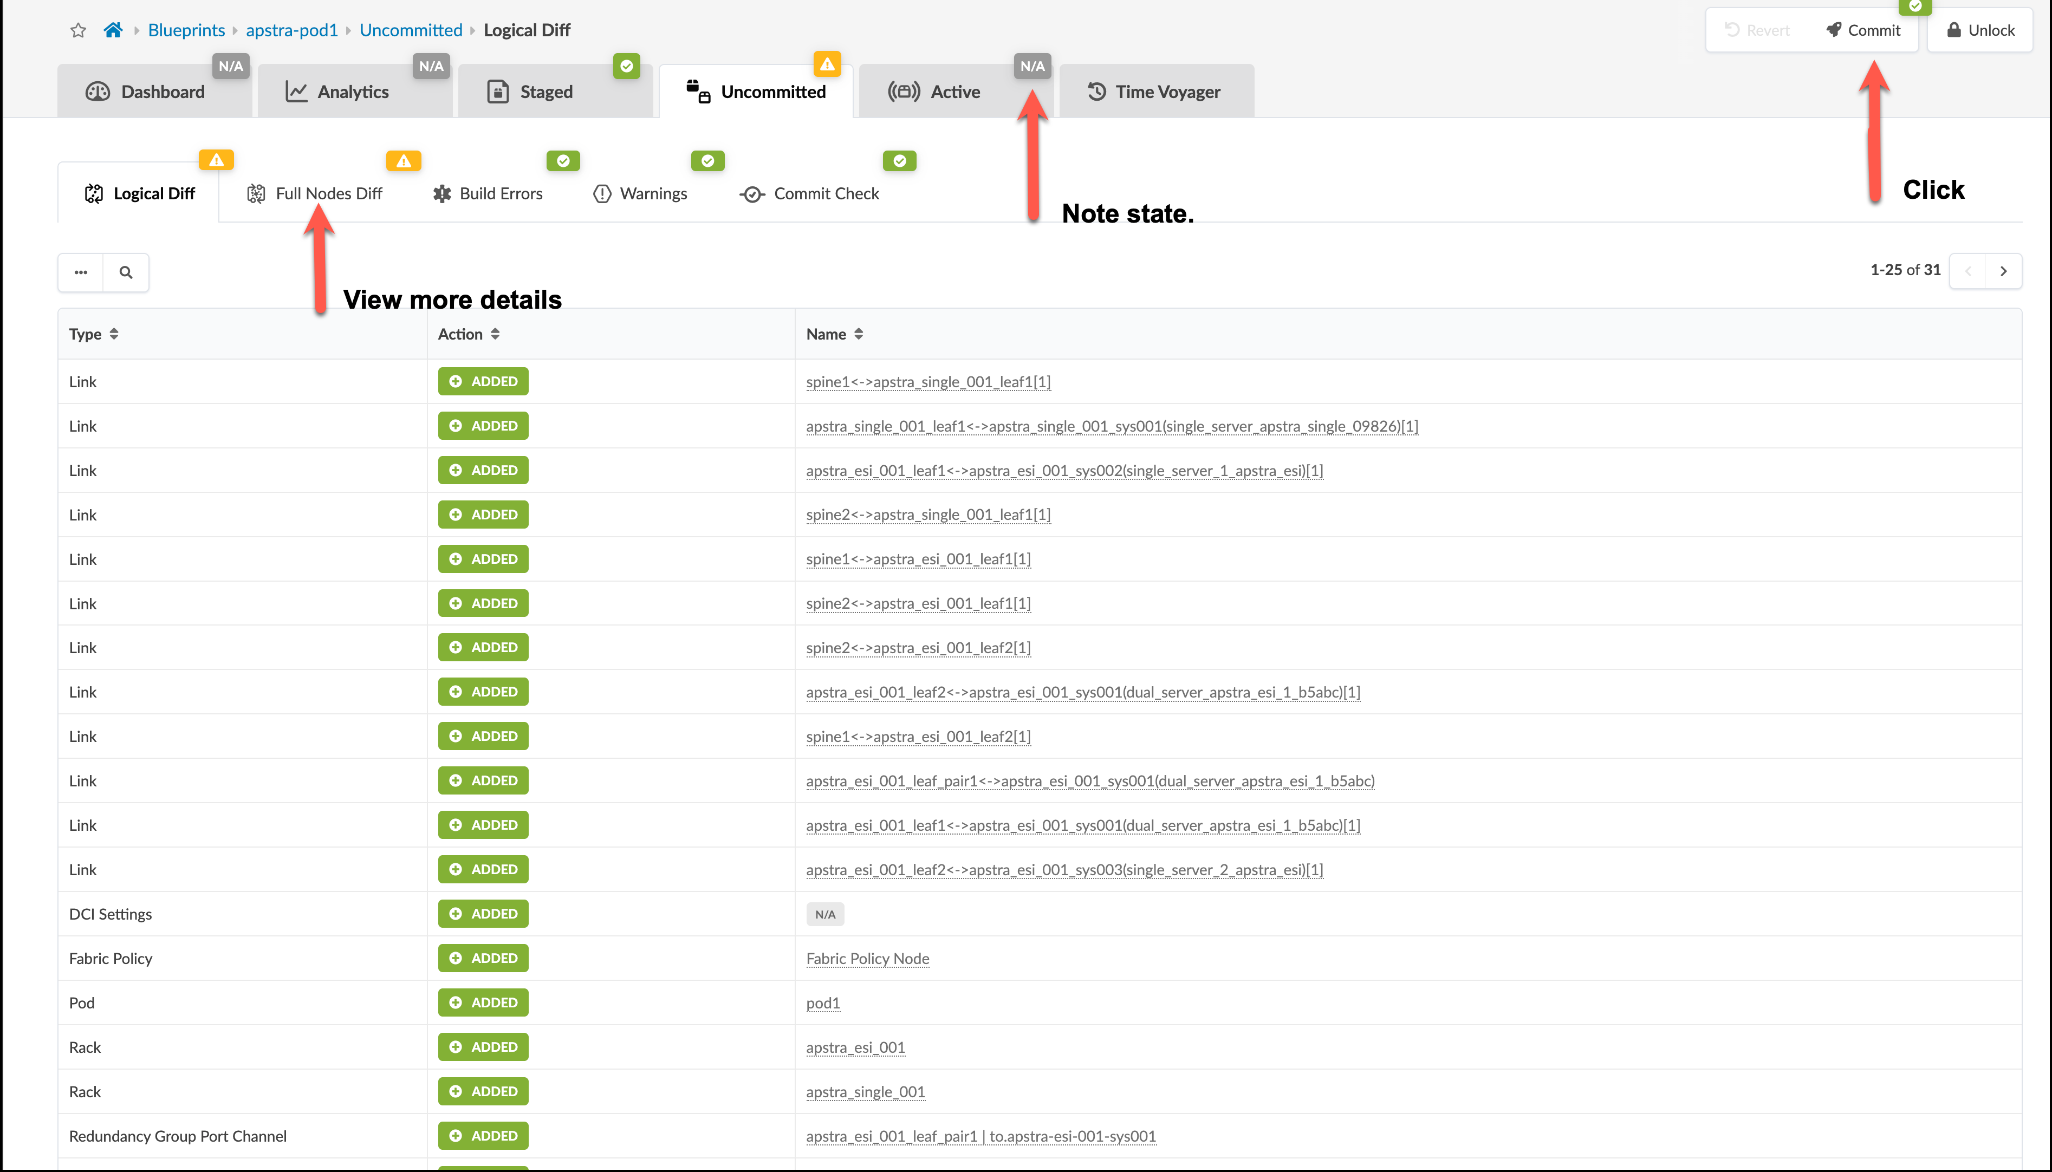Open the three-dots options button above table

pos(81,272)
